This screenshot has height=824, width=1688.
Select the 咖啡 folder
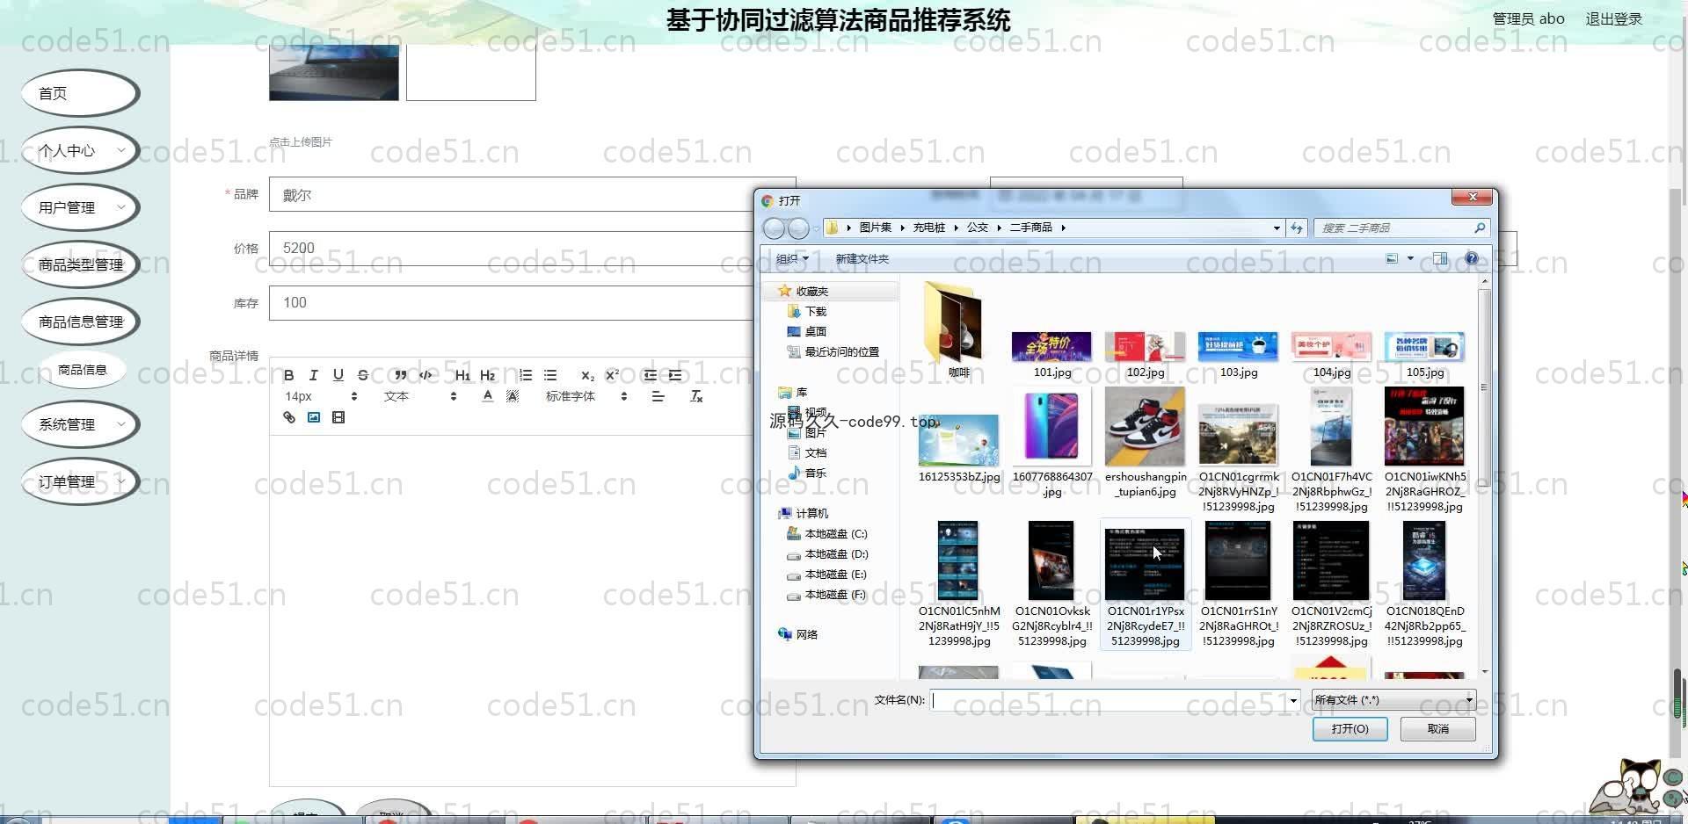pos(958,330)
